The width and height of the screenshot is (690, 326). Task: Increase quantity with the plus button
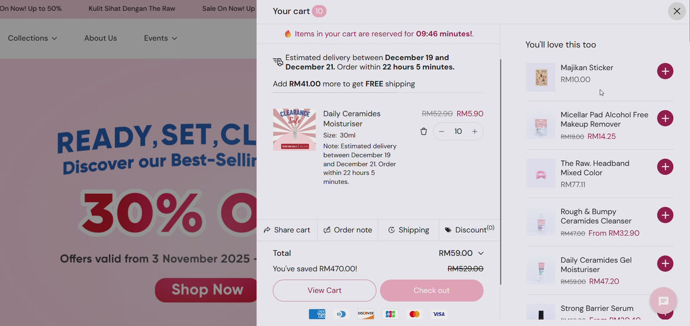tap(474, 131)
